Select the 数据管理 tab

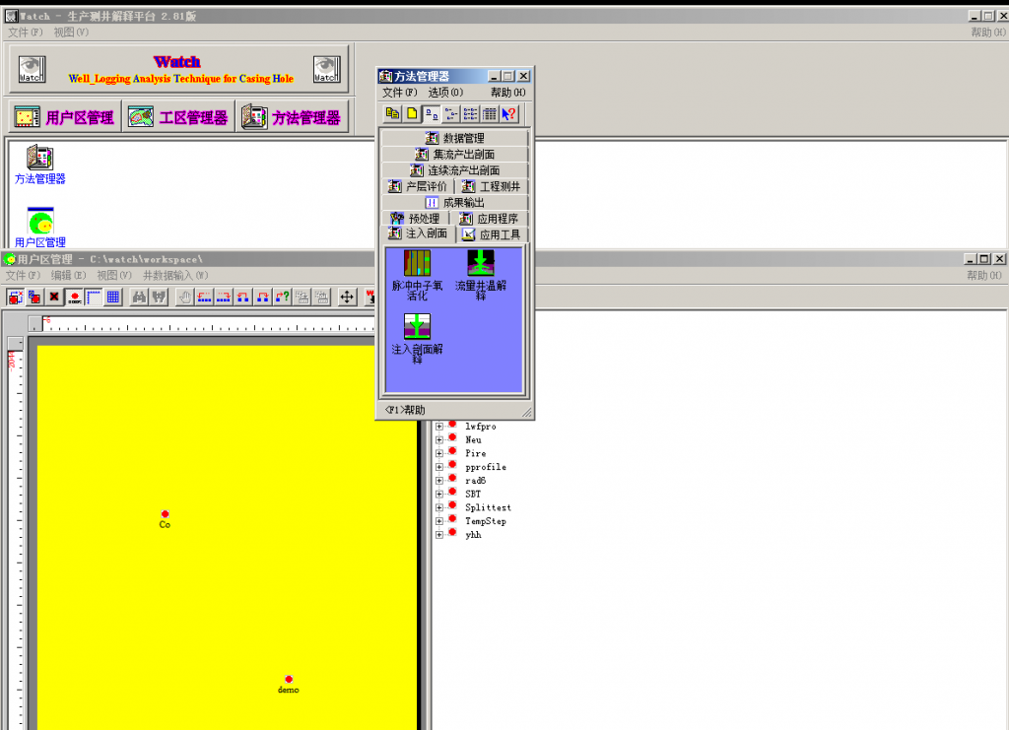pos(455,138)
